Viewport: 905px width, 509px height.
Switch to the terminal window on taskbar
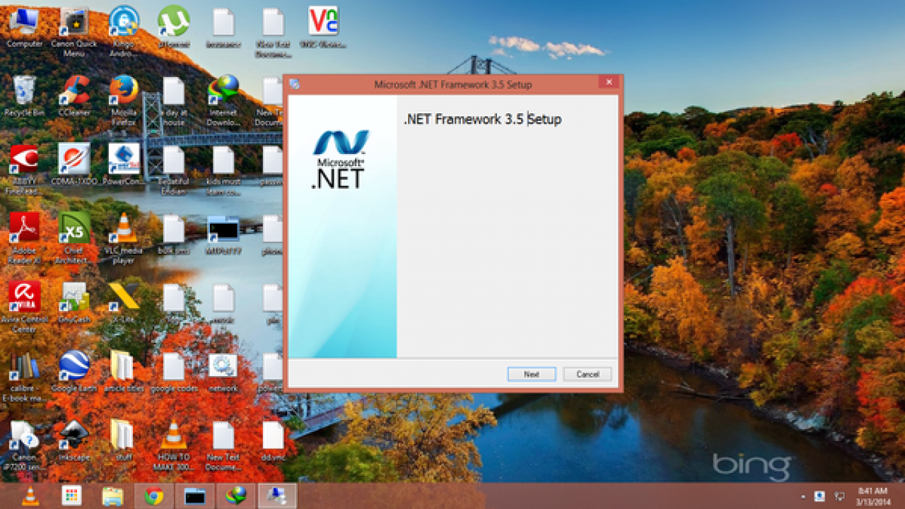[x=195, y=496]
